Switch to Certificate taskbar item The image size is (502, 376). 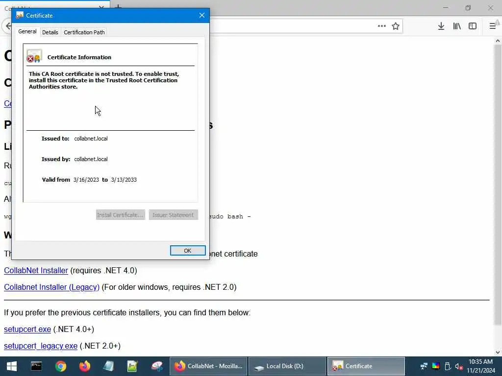pos(366,366)
